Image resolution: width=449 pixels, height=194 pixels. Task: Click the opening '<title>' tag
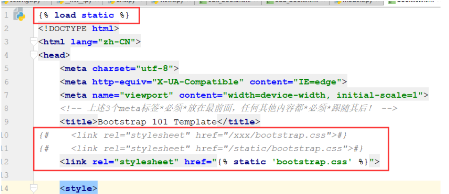(79, 122)
